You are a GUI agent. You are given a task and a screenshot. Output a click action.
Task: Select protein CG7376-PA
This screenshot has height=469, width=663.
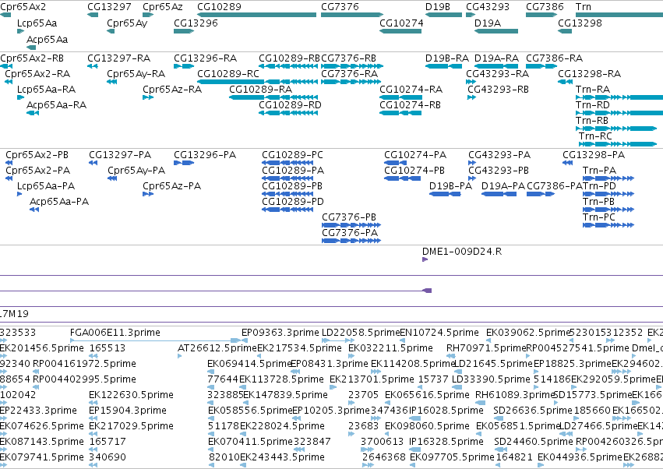coord(350,233)
